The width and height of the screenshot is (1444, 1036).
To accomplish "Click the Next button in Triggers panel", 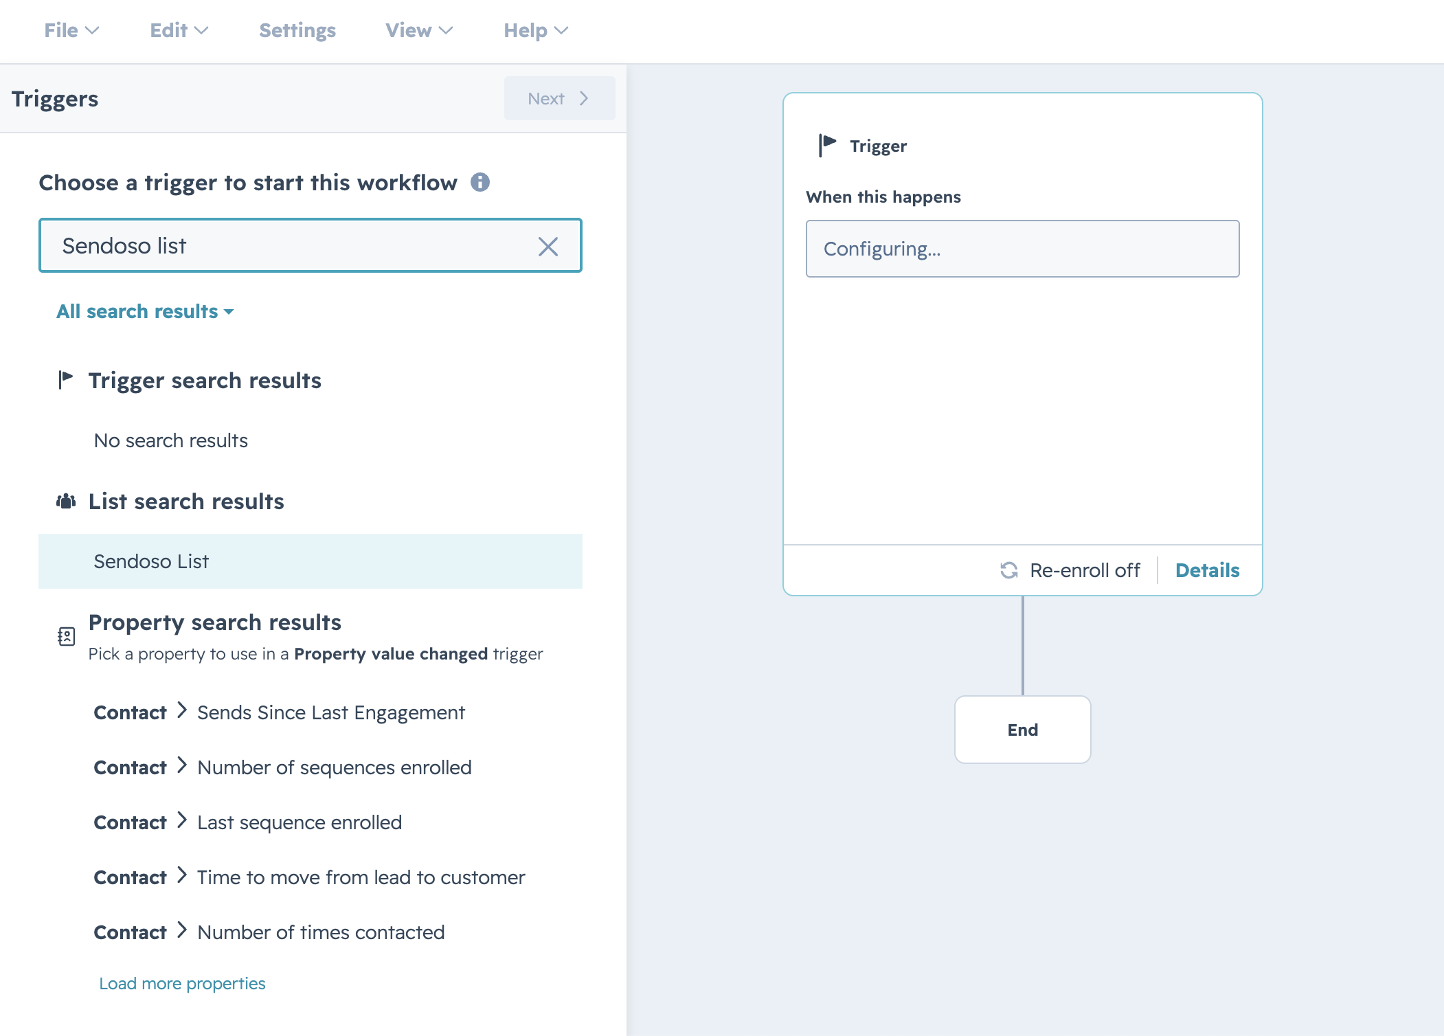I will click(x=559, y=98).
